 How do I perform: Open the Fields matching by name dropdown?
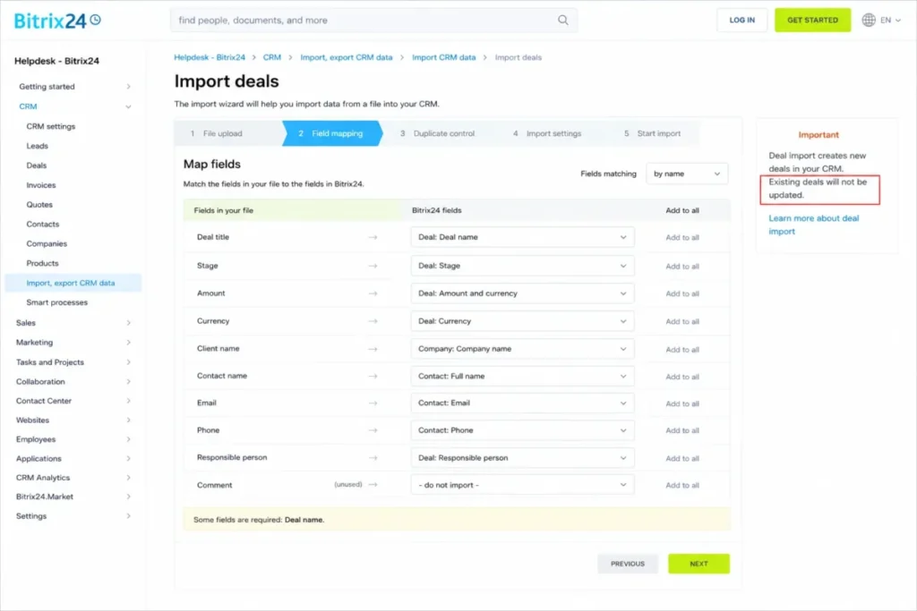click(x=687, y=174)
